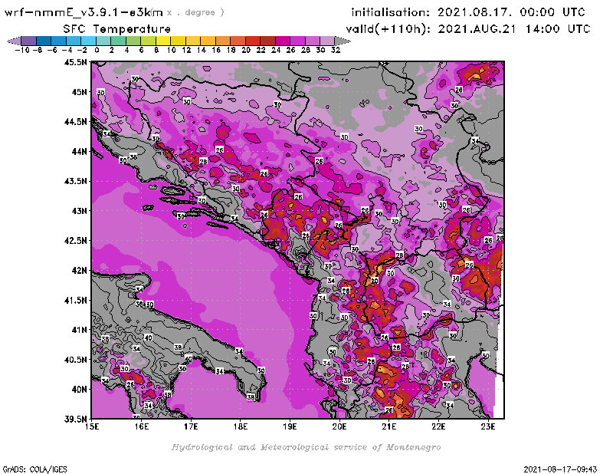Click the red swatch between 20 and 22
This screenshot has height=474, width=613.
(x=253, y=41)
